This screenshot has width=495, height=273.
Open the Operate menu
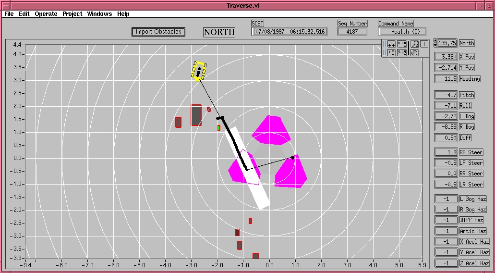pyautogui.click(x=46, y=14)
